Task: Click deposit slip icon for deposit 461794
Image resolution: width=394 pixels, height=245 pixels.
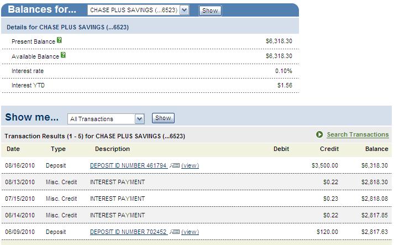Action: tap(175, 165)
